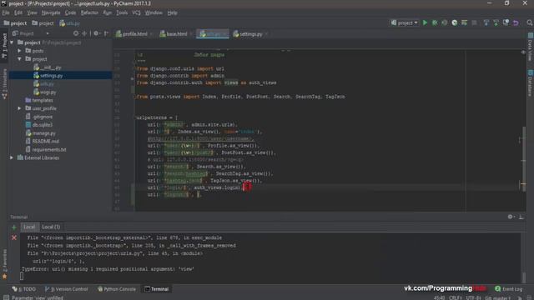Open the Navigate menu
Viewport: 534px width, 300px height.
tap(51, 12)
